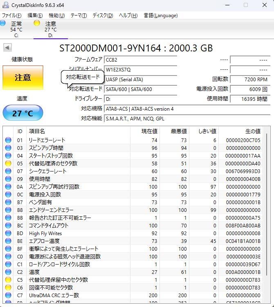This screenshot has width=274, height=307.
Task: Click raw value 00000000DA40 in the 05 row
Action: (243, 163)
